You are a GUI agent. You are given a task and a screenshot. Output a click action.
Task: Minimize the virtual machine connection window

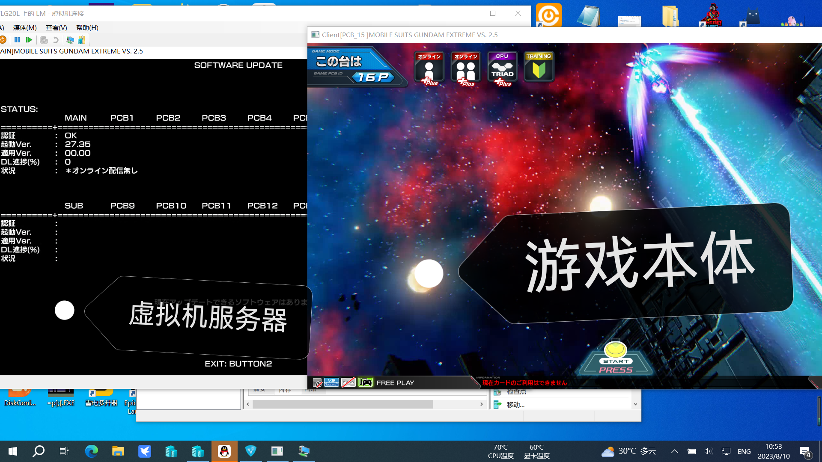click(468, 13)
